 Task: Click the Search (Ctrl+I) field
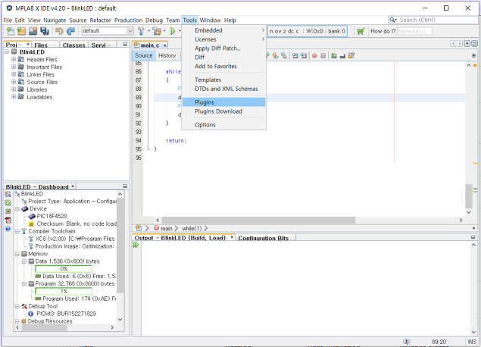pyautogui.click(x=433, y=20)
